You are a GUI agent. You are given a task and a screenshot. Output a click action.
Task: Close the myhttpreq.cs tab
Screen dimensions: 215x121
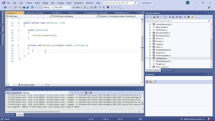[x=23, y=13]
